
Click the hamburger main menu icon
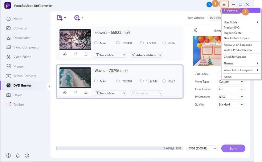tap(224, 4)
